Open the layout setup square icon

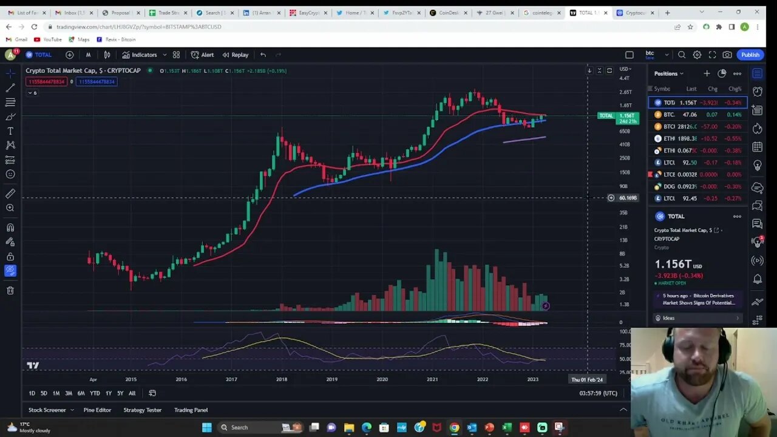tap(629, 55)
